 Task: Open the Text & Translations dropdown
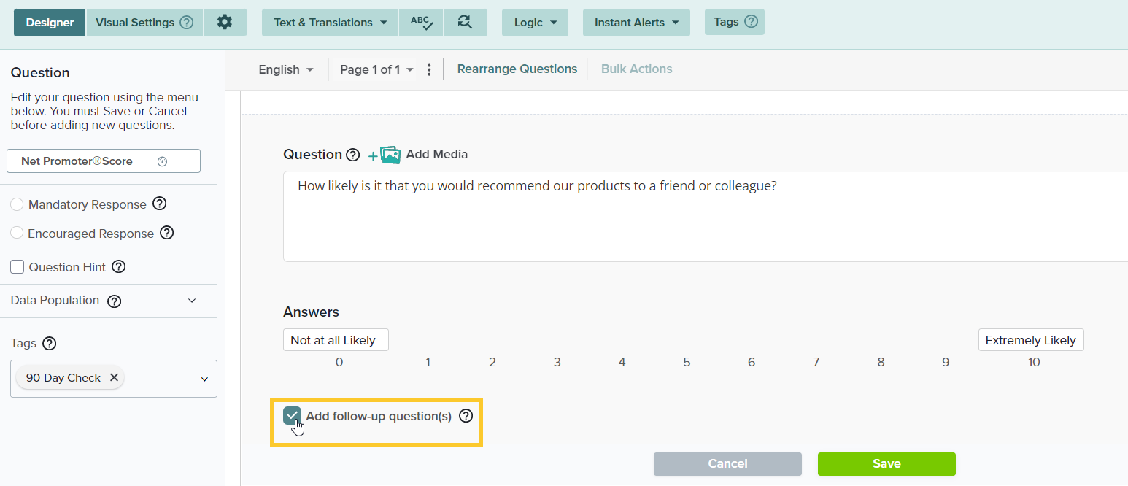pyautogui.click(x=330, y=23)
